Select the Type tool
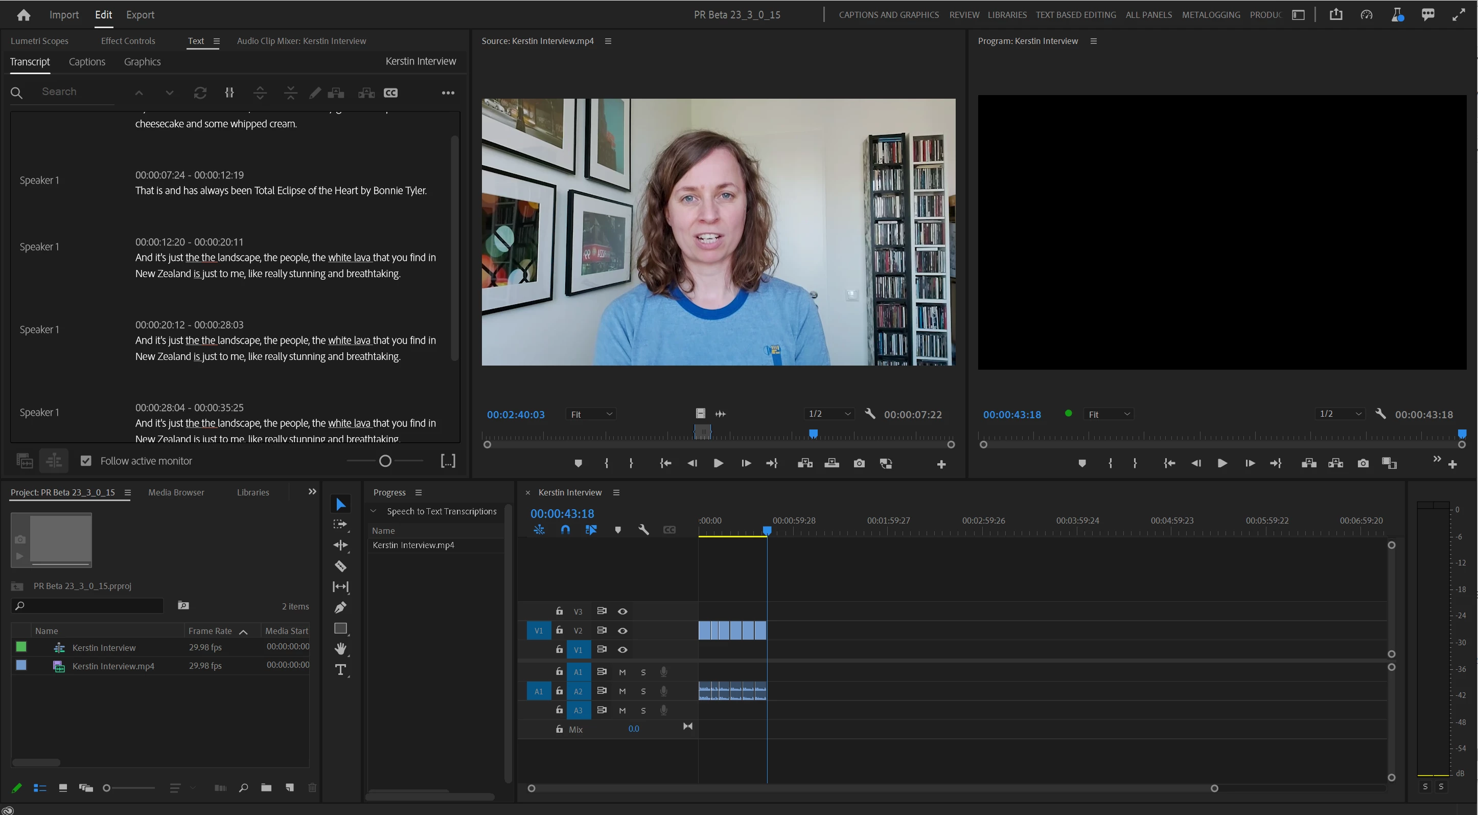The height and width of the screenshot is (815, 1478). tap(340, 669)
